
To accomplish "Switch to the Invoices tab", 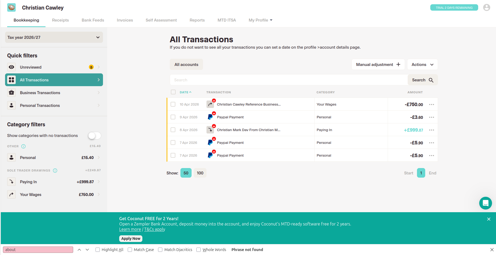I will (125, 20).
